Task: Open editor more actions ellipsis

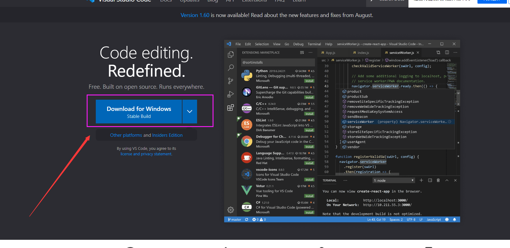Action: tap(455, 53)
